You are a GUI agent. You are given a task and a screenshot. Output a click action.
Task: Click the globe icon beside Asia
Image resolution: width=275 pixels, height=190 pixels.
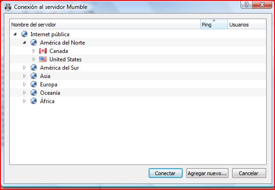(34, 76)
